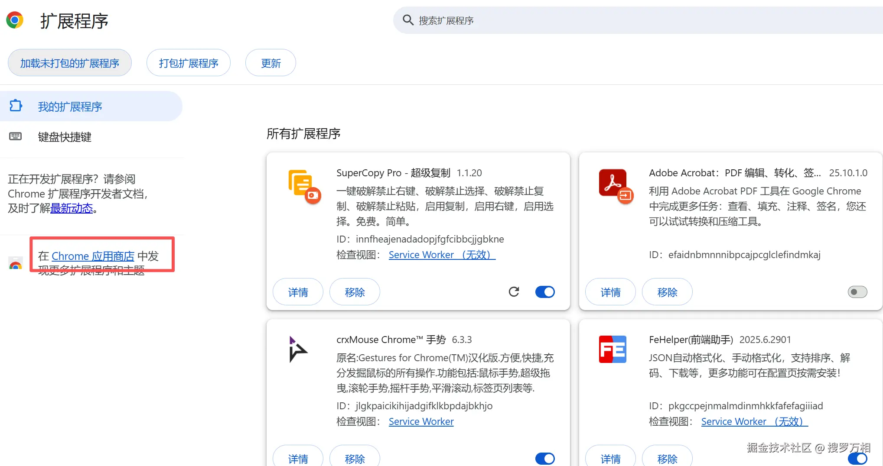This screenshot has height=466, width=883.
Task: Click the SuperCopy Pro version 1.1.20
Action: coord(469,173)
